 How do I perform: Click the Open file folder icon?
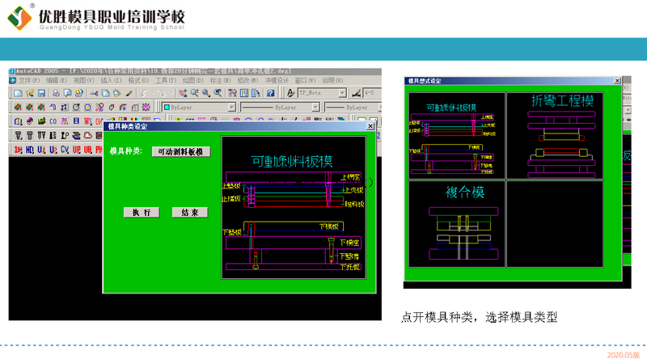pos(28,93)
